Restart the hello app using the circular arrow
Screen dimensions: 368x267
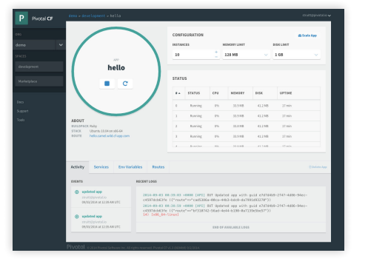click(x=125, y=84)
